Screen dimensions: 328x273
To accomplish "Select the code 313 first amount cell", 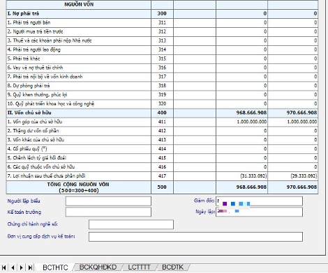I will (241, 40).
